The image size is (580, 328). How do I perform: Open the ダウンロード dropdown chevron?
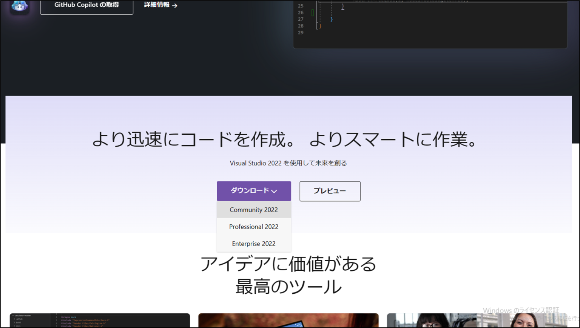coord(275,191)
